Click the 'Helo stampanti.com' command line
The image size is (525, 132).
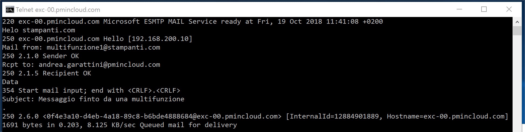(x=39, y=30)
